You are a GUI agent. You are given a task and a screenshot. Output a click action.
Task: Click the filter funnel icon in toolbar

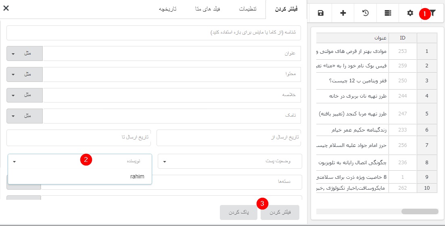[433, 13]
